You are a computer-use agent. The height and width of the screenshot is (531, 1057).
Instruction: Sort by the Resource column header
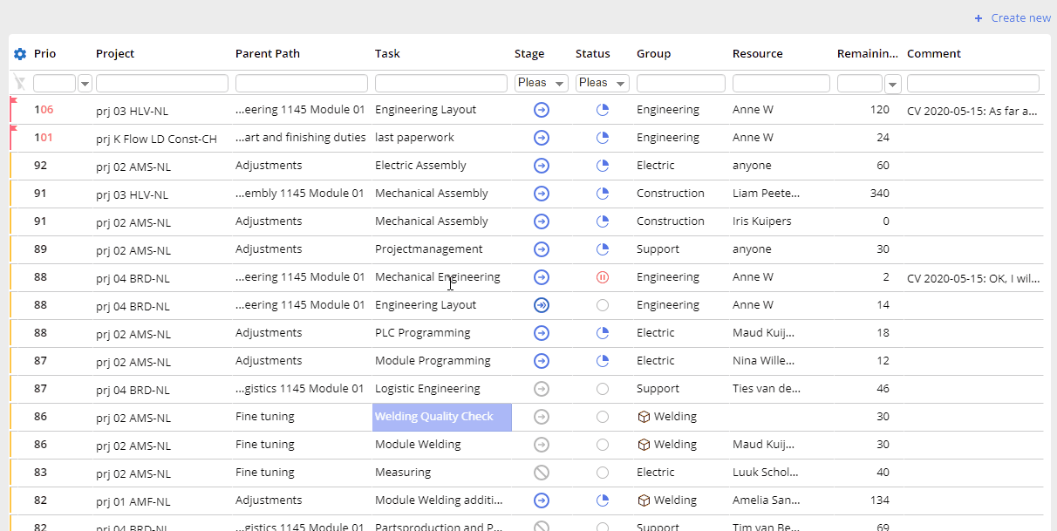(x=758, y=54)
